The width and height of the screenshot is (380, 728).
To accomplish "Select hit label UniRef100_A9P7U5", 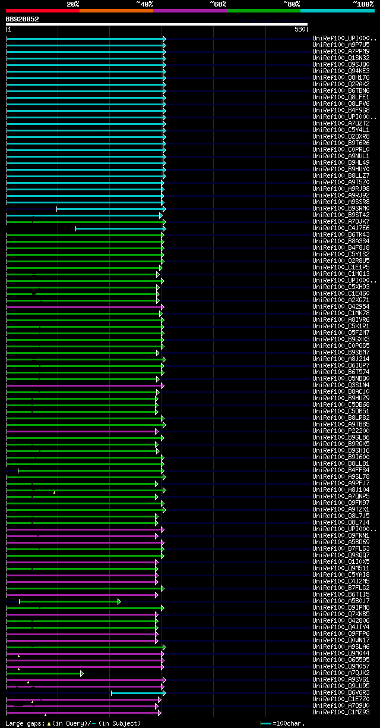I will point(341,45).
